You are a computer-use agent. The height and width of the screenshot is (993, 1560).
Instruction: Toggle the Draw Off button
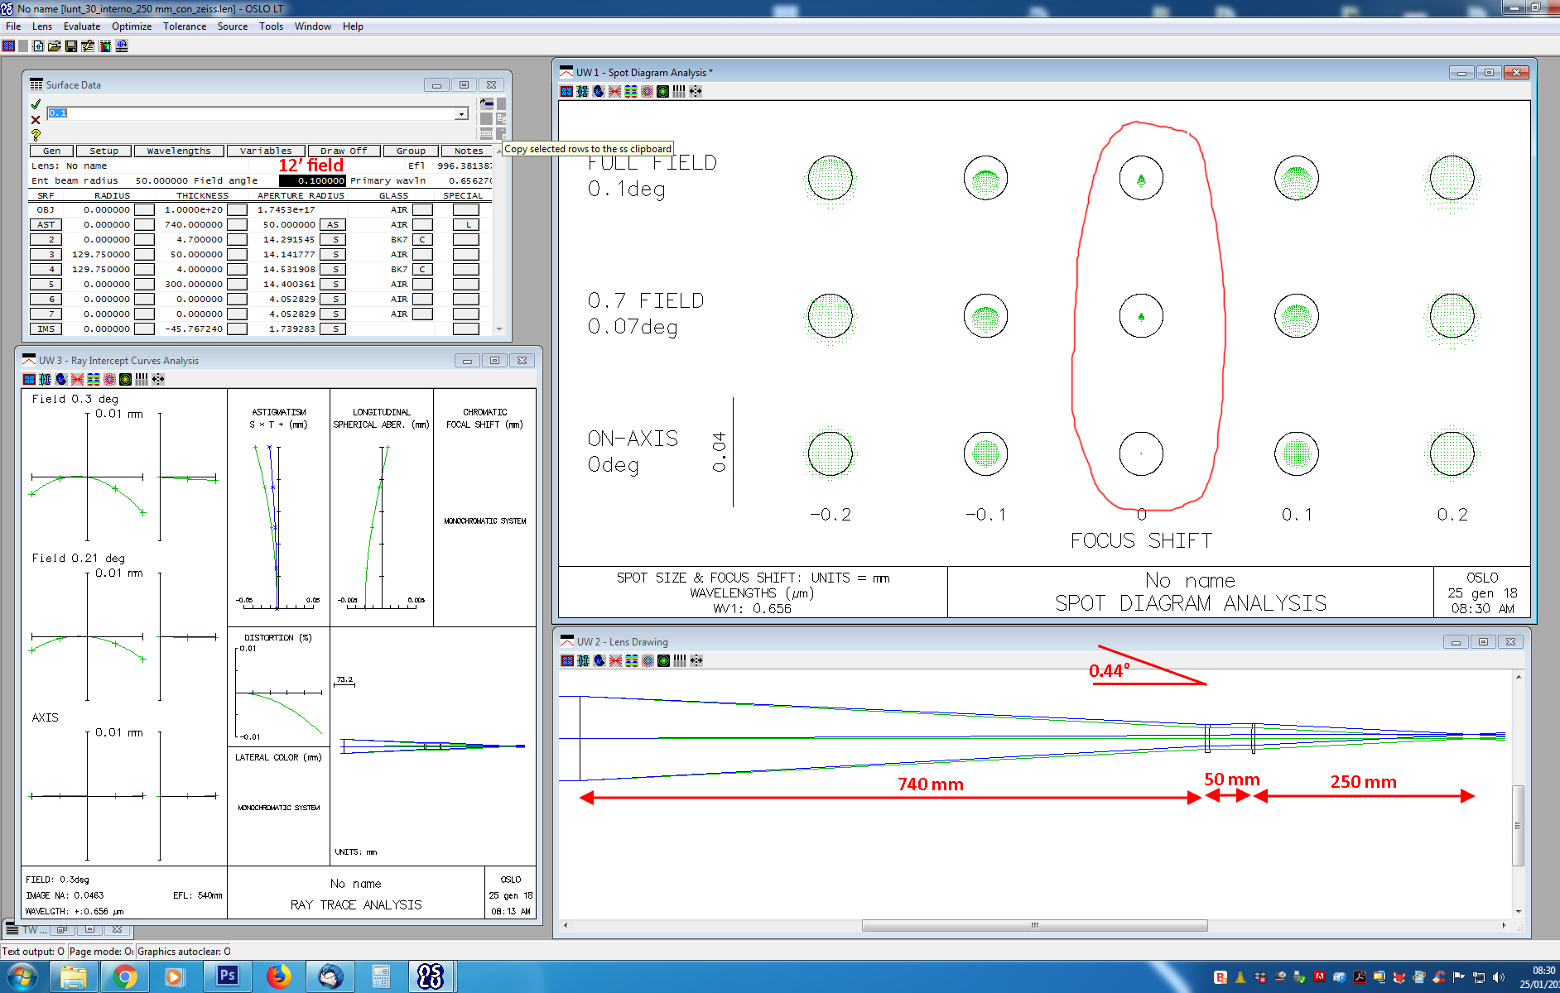(x=343, y=151)
